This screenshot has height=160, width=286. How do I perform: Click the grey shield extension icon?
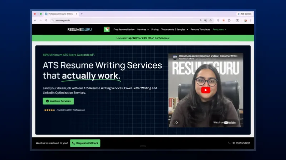click(x=218, y=21)
